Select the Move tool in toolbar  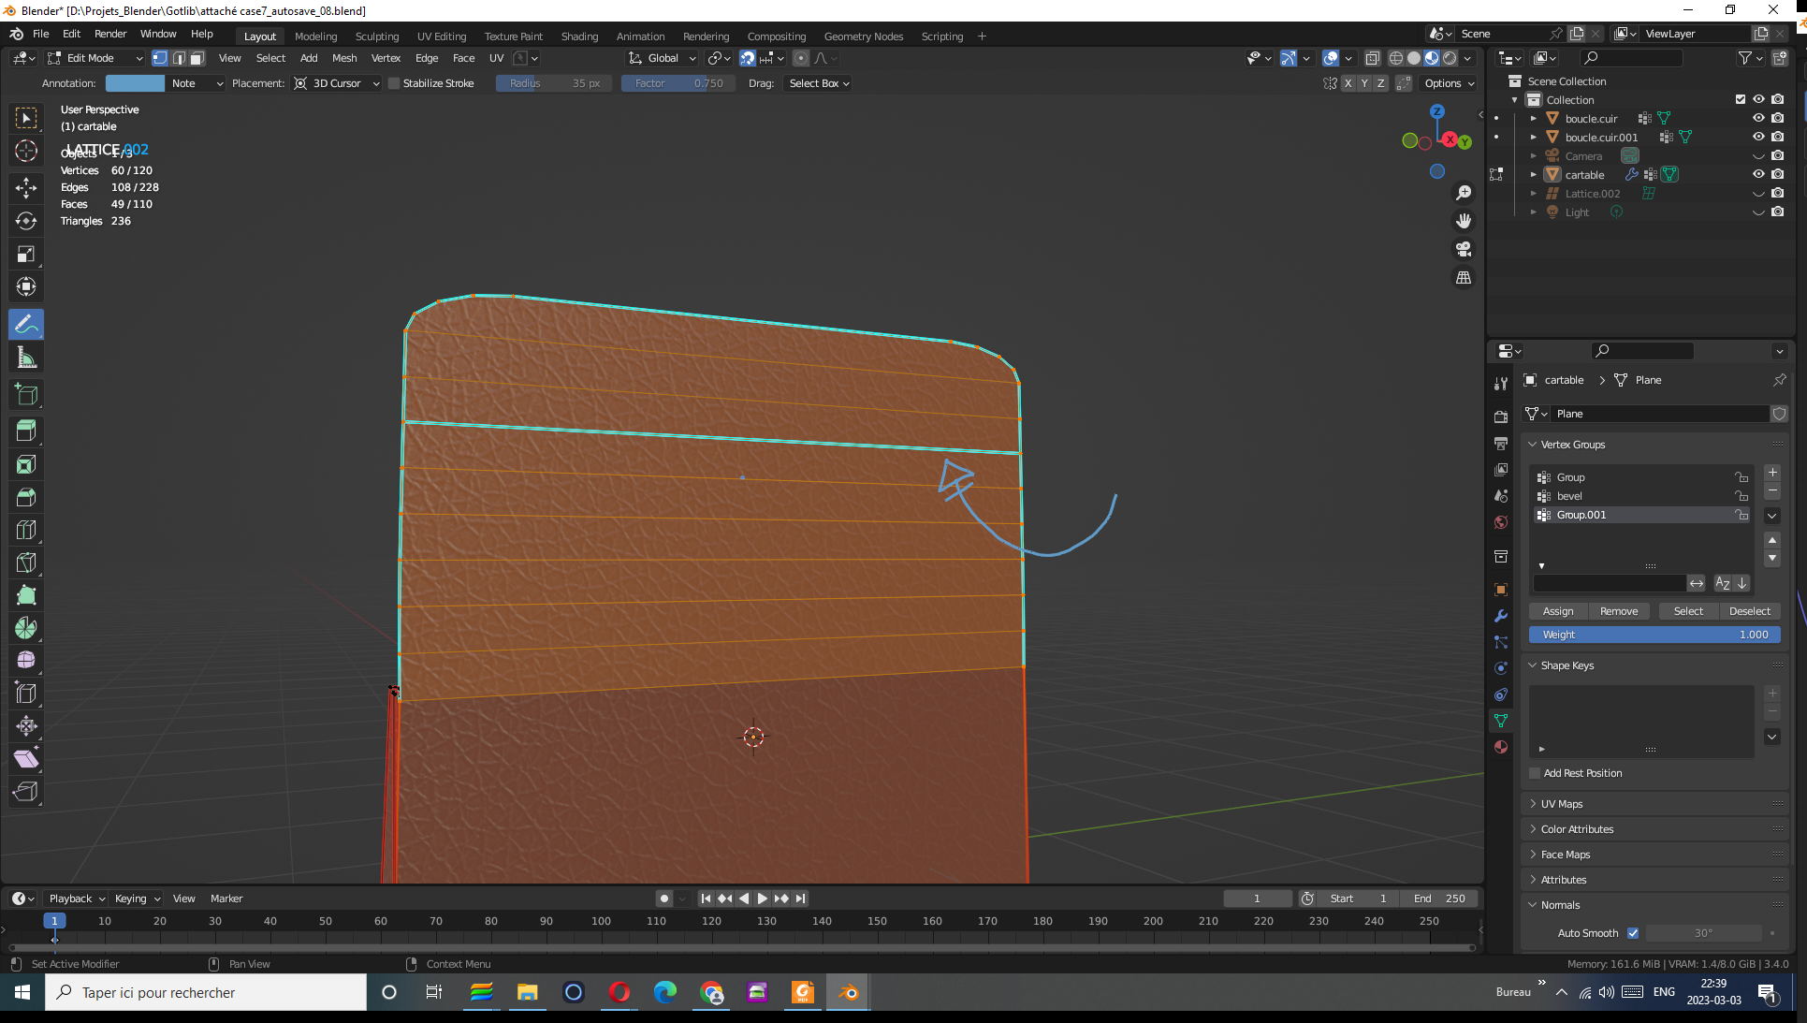(26, 187)
